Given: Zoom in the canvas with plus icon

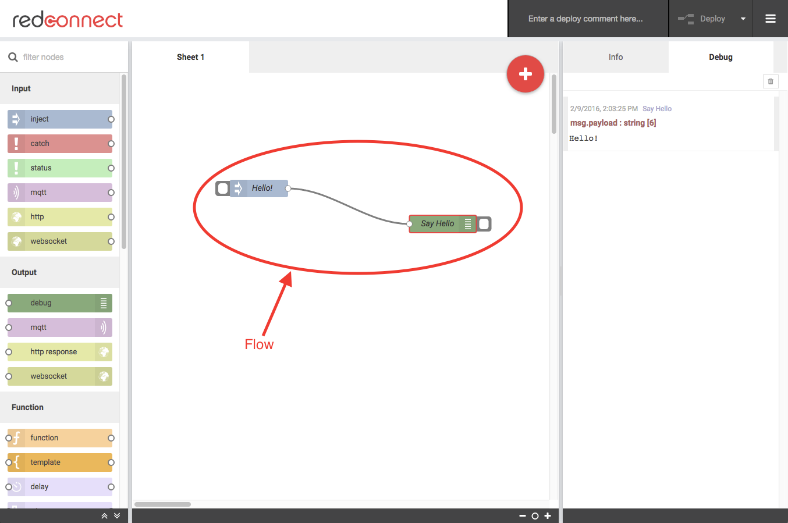Looking at the screenshot, I should coord(548,516).
